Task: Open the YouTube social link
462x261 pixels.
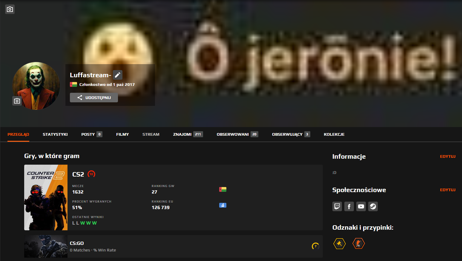Action: [361, 206]
